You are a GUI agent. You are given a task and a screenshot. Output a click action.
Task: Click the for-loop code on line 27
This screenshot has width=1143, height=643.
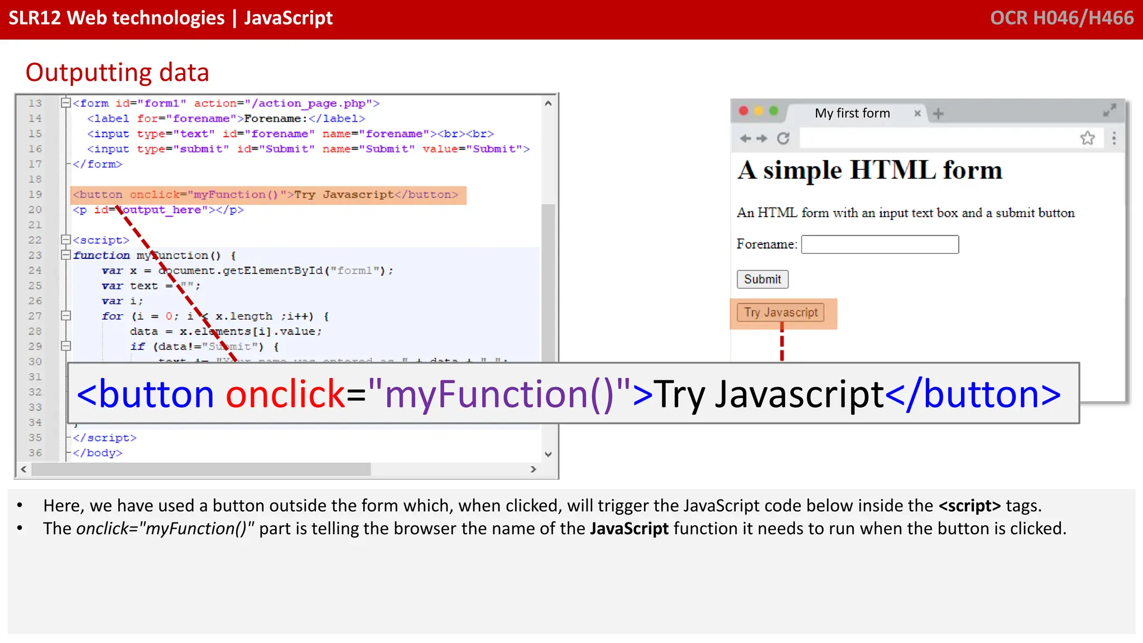coord(215,316)
